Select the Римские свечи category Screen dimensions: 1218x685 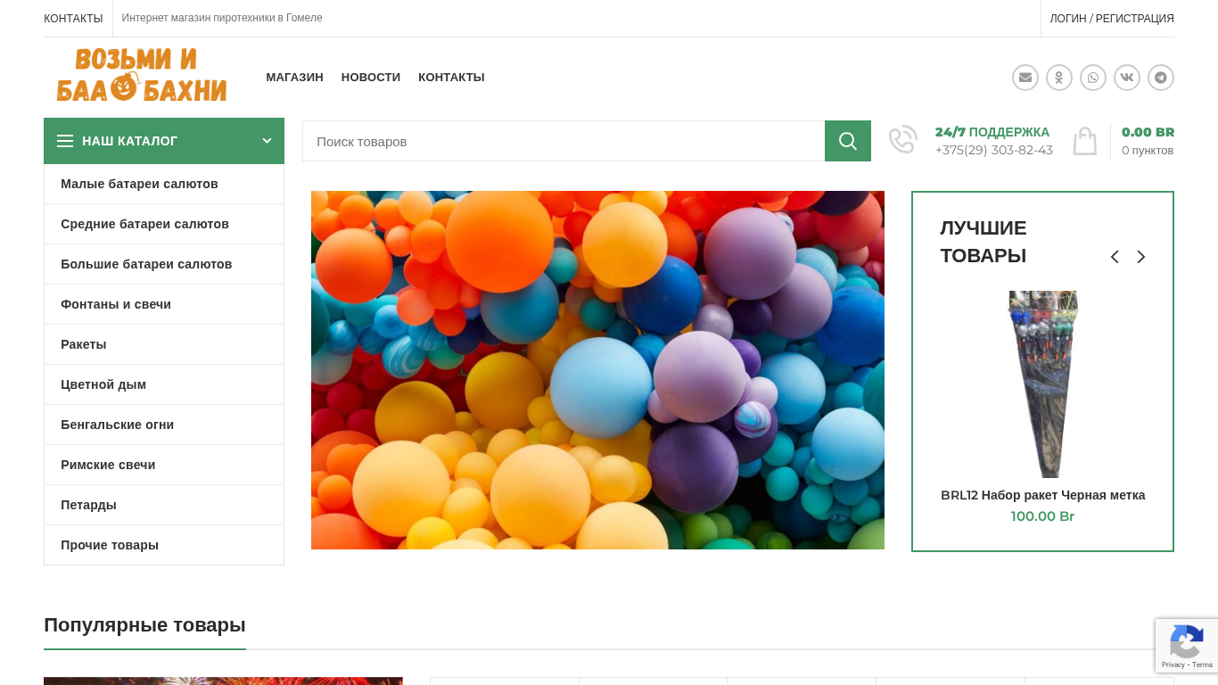pyautogui.click(x=164, y=465)
